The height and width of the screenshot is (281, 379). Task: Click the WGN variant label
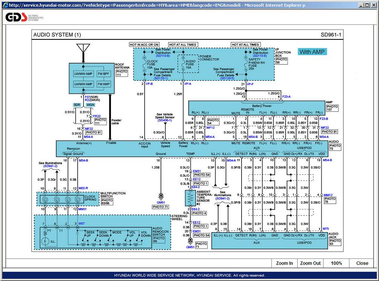(x=90, y=105)
